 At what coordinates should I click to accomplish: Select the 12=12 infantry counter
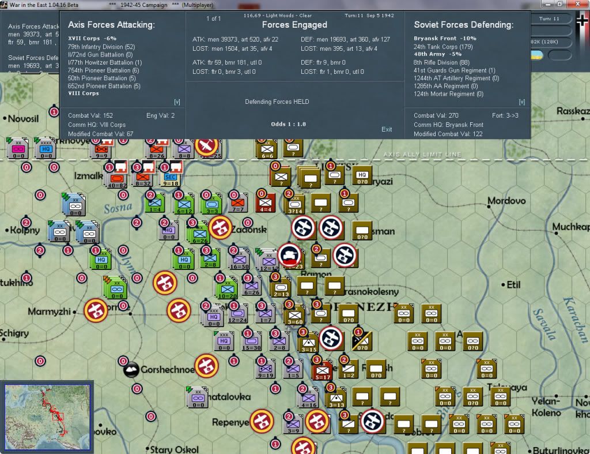pyautogui.click(x=268, y=262)
